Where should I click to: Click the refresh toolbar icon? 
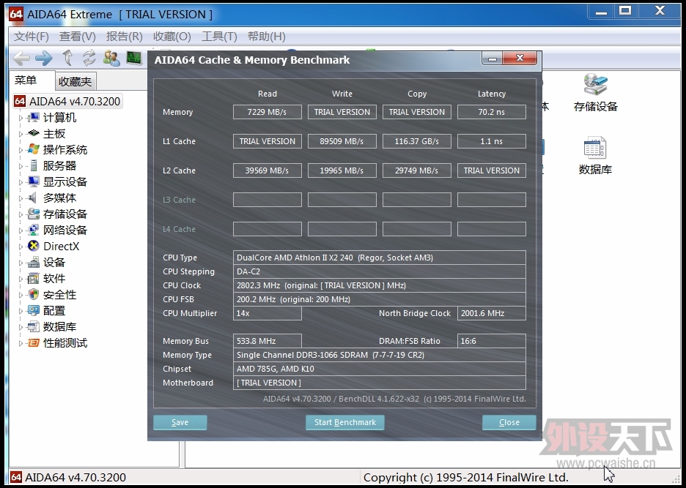pos(89,57)
